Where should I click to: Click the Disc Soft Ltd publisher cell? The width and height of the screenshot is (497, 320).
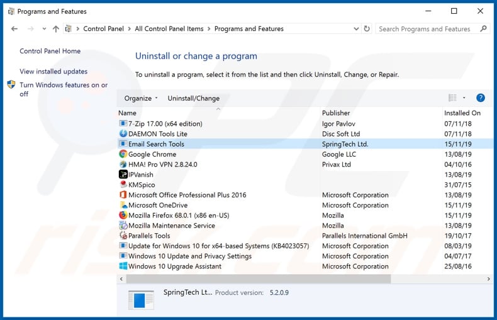click(x=341, y=134)
